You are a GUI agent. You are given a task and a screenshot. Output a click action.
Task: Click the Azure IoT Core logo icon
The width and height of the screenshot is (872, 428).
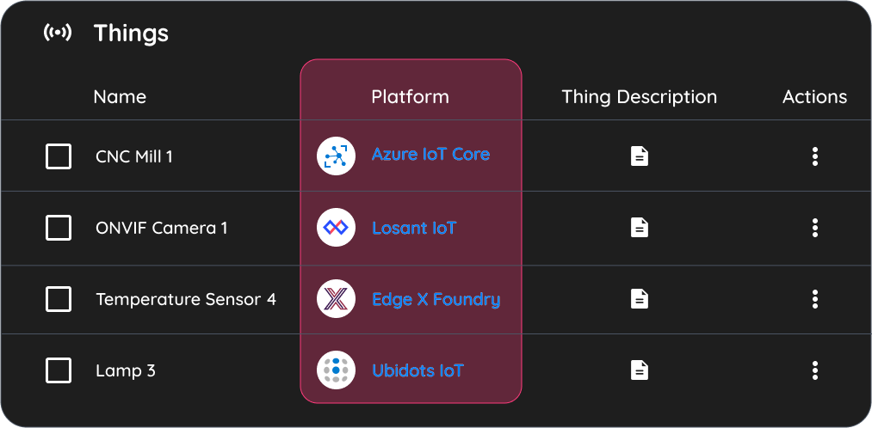336,156
